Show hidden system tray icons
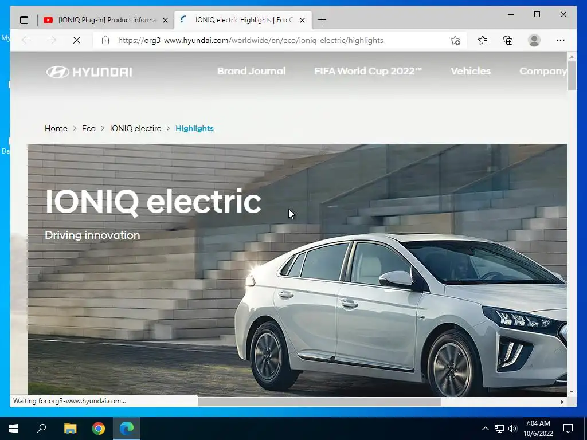 coord(485,429)
